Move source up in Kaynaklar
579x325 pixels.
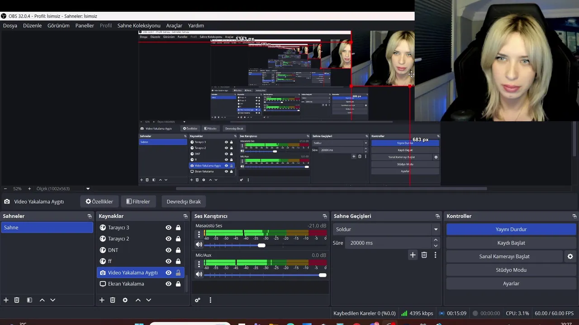[138, 300]
